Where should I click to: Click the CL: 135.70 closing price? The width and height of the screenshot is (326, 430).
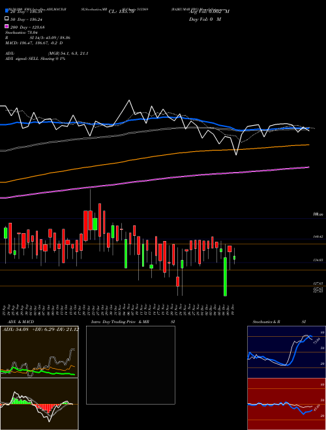tap(121, 12)
